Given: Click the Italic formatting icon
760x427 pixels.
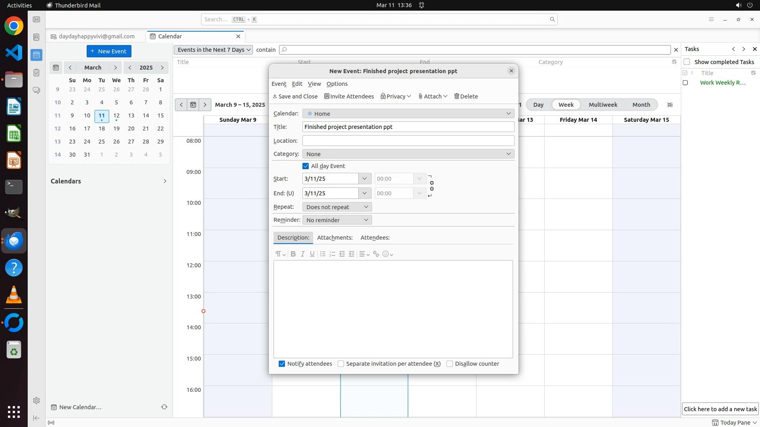Looking at the screenshot, I should 302,254.
